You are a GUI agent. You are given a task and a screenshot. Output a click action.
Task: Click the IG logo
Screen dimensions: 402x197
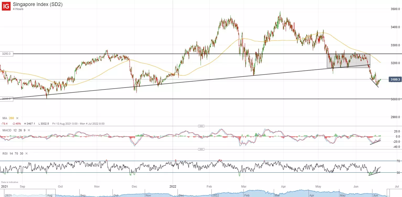pyautogui.click(x=6, y=6)
